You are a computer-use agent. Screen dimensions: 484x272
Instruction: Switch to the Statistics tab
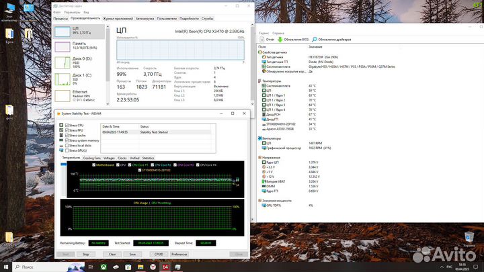point(148,158)
